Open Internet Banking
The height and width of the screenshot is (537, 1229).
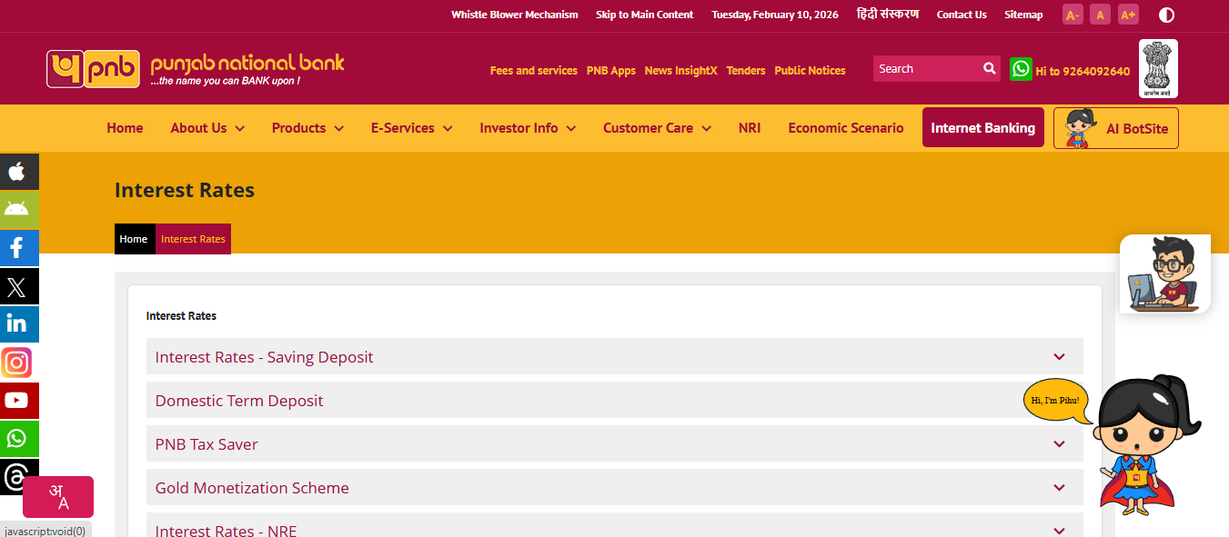click(x=982, y=128)
